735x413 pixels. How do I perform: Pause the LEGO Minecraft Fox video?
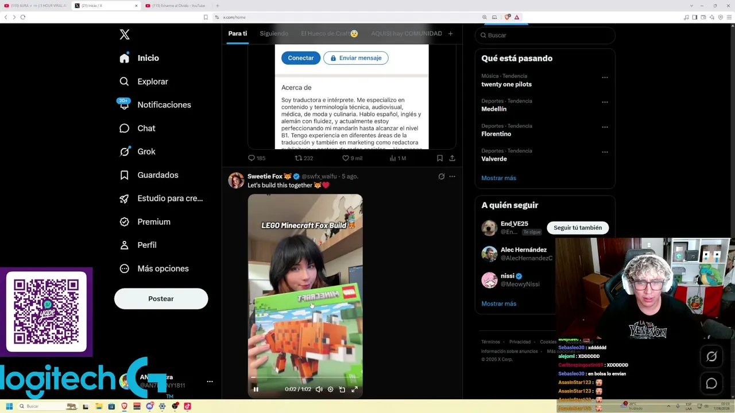[x=256, y=389]
